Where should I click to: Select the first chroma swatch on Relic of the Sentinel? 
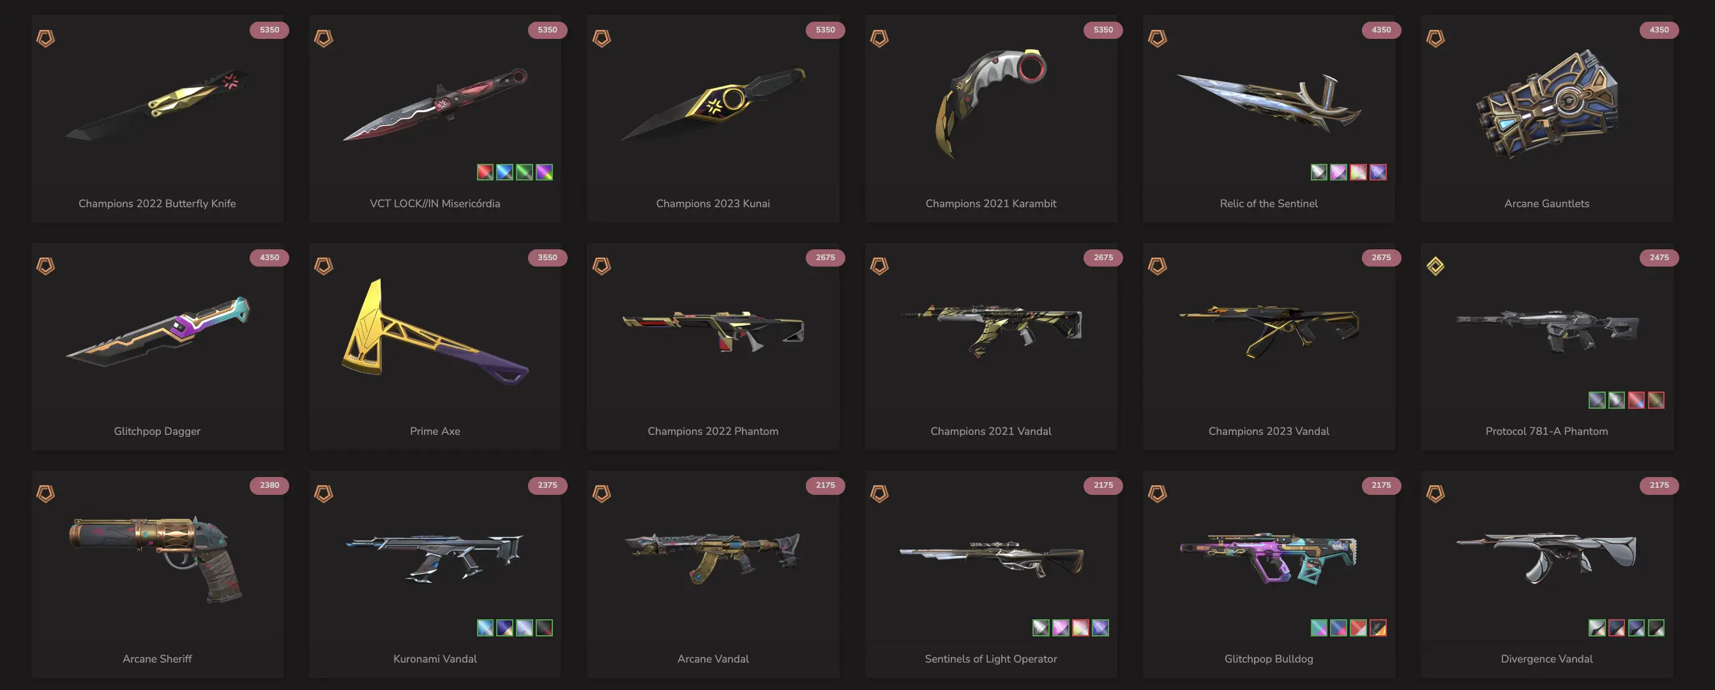[x=1319, y=172]
